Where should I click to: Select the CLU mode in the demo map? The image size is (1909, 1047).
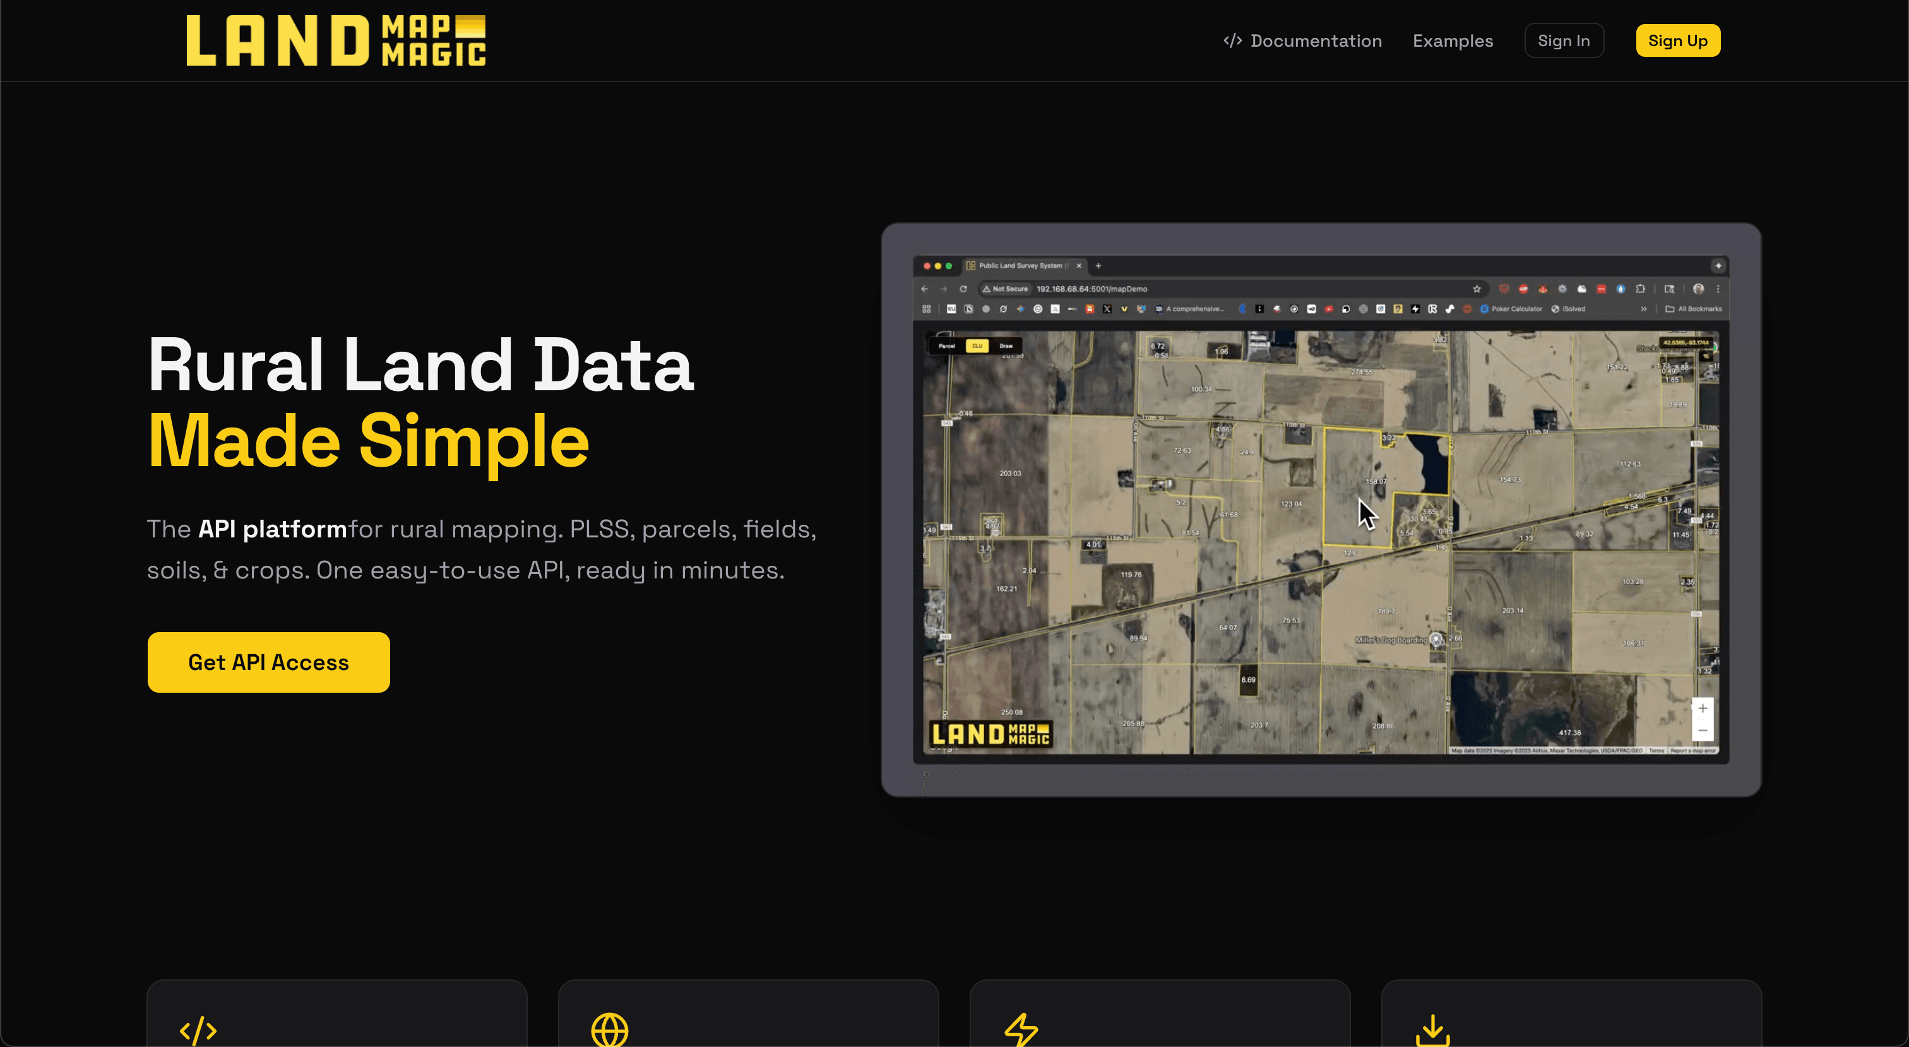click(x=977, y=346)
